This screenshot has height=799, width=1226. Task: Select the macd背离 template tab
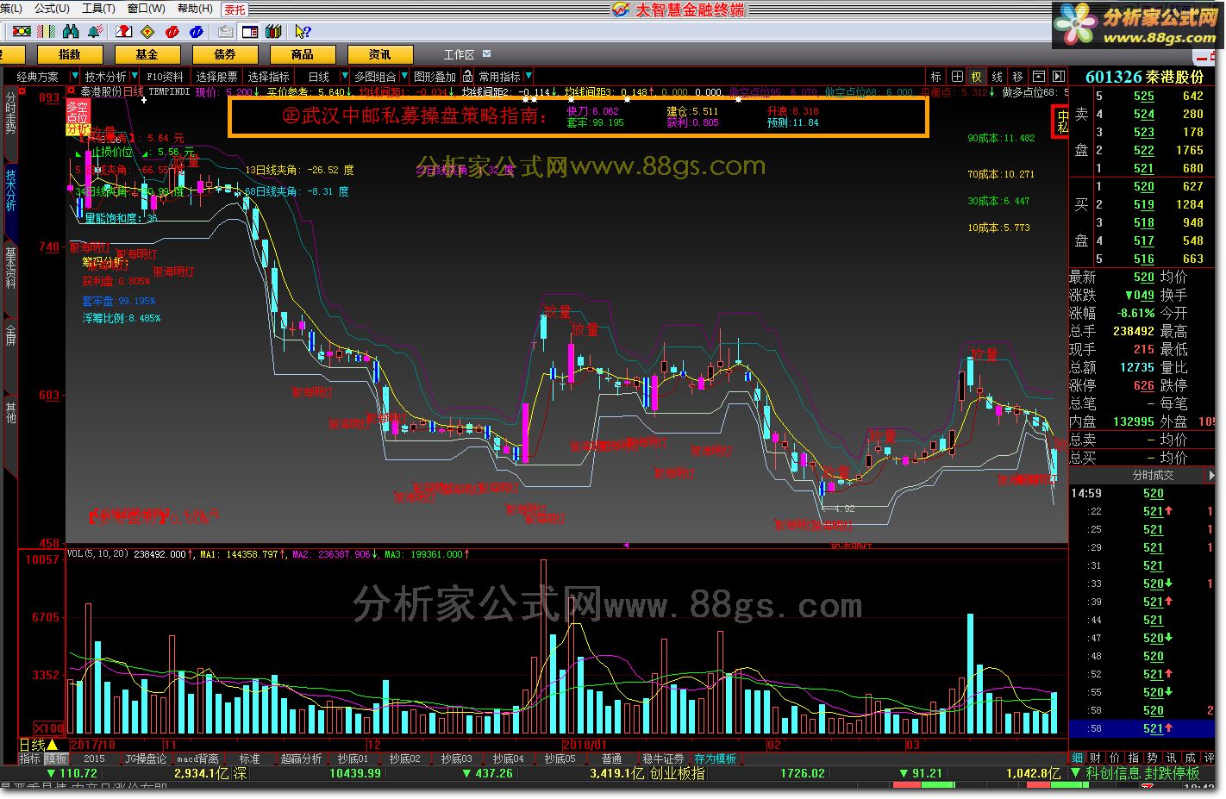point(197,758)
